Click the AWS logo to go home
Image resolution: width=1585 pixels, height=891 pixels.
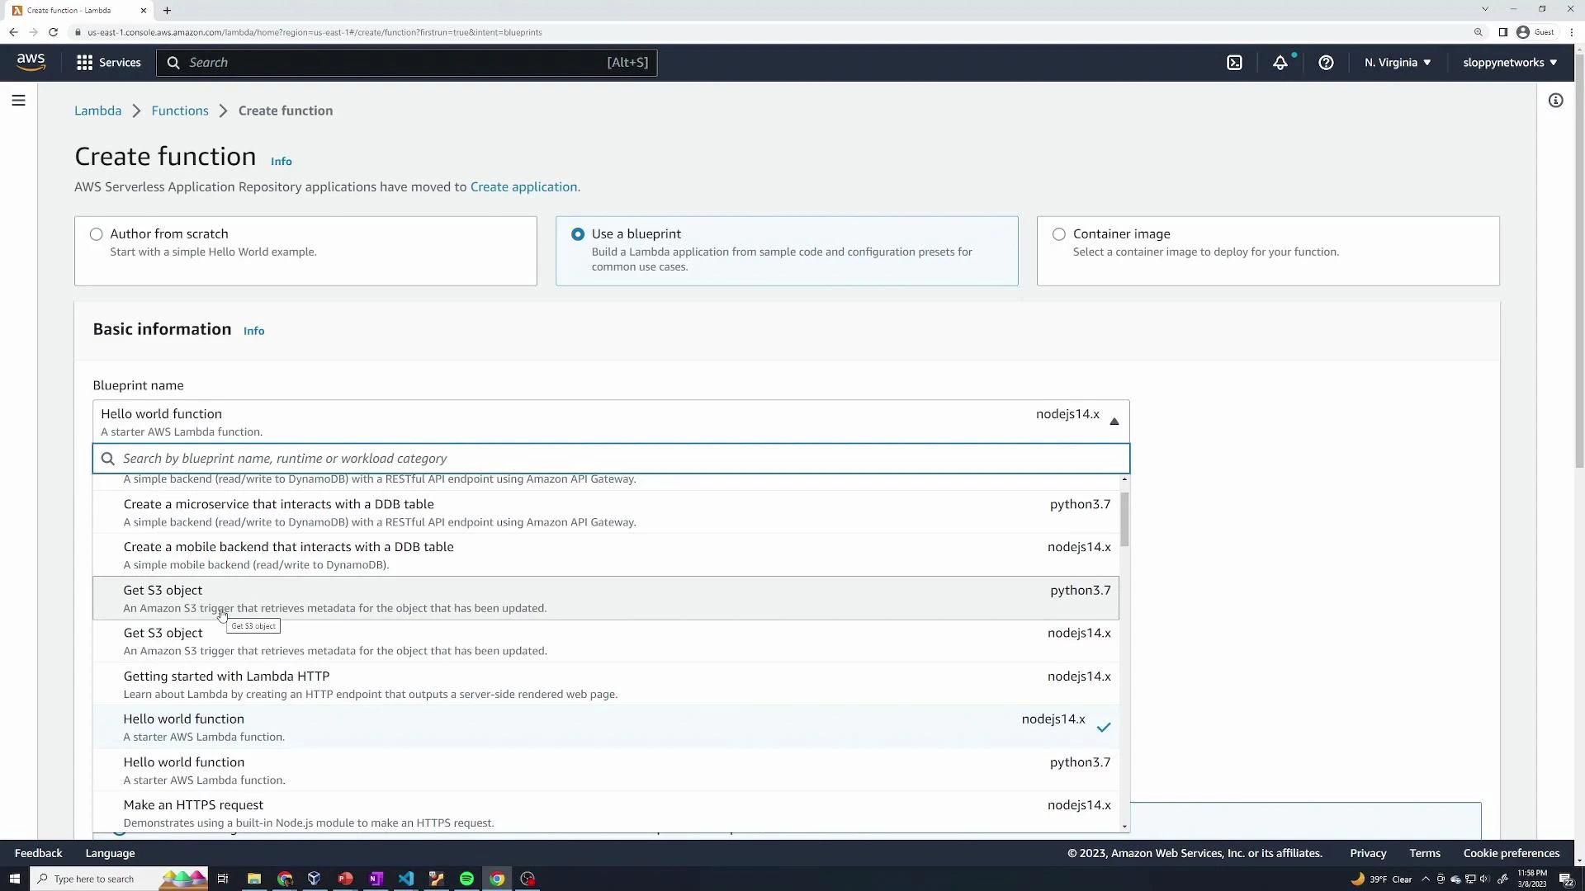click(31, 62)
